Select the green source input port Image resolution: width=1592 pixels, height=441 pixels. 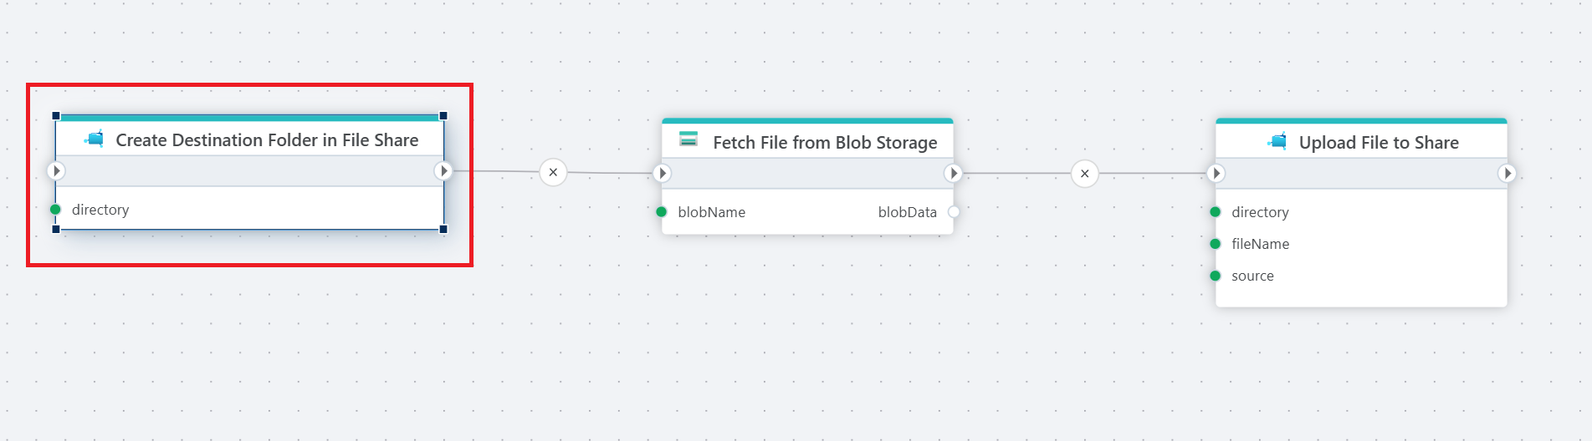coord(1216,276)
